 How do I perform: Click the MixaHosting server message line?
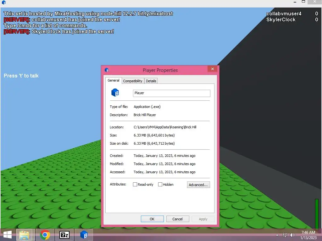point(88,13)
